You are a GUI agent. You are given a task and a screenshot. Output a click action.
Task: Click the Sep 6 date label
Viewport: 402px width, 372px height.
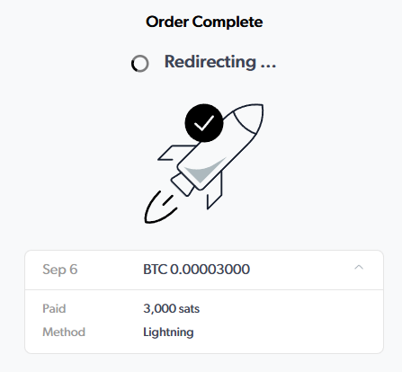pyautogui.click(x=60, y=270)
